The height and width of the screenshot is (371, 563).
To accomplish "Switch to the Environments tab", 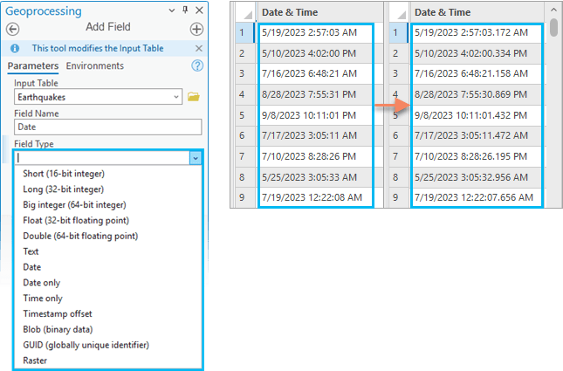I will coord(95,65).
